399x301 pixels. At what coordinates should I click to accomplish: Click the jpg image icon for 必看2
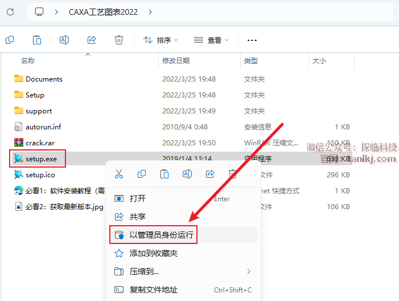tap(19, 206)
